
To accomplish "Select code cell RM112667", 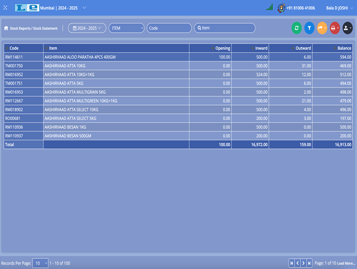I will 23,101.
